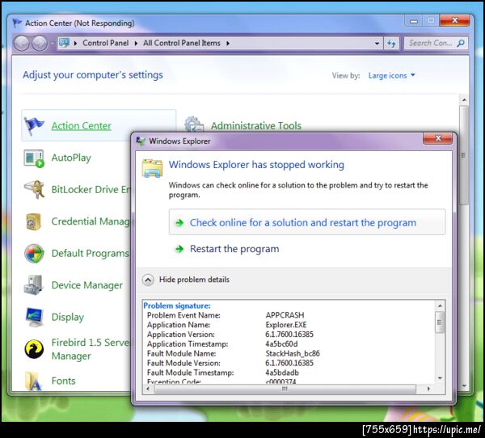Viewport: 485px width, 438px height.
Task: Open the Fonts folder icon
Action: pyautogui.click(x=33, y=381)
